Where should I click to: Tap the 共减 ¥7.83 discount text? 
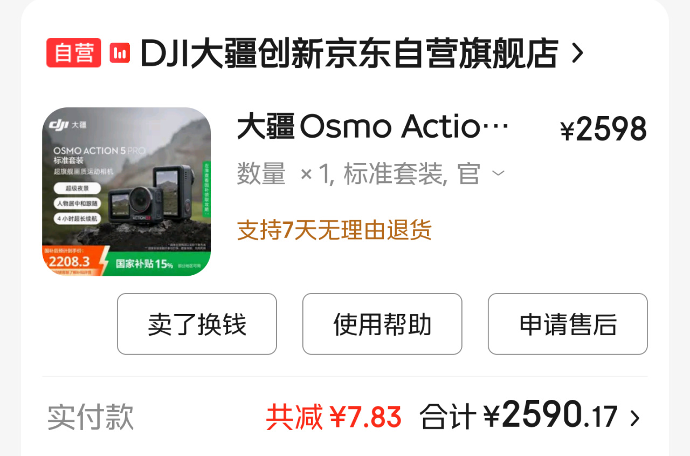tap(334, 417)
